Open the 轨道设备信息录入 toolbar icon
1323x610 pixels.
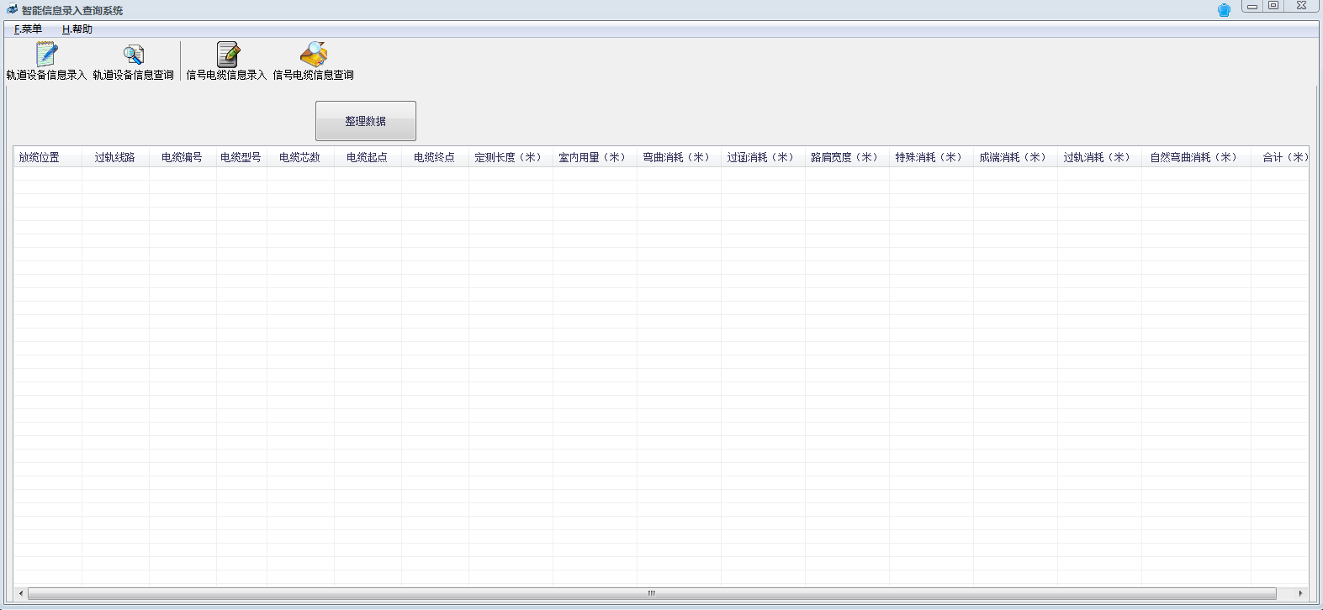pyautogui.click(x=46, y=55)
